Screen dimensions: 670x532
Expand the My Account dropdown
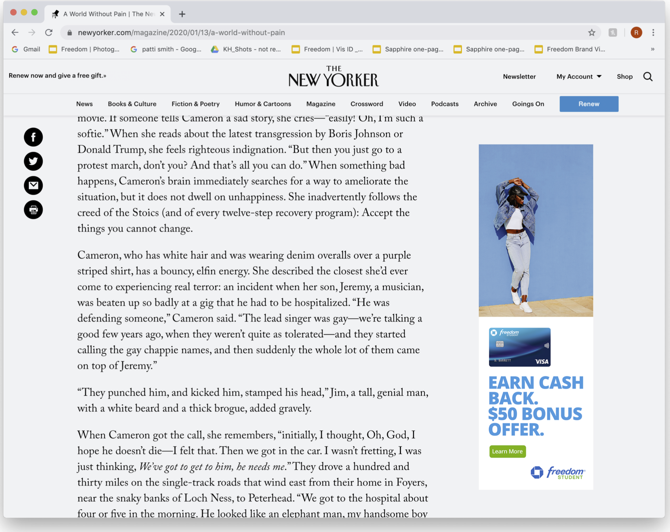(579, 77)
